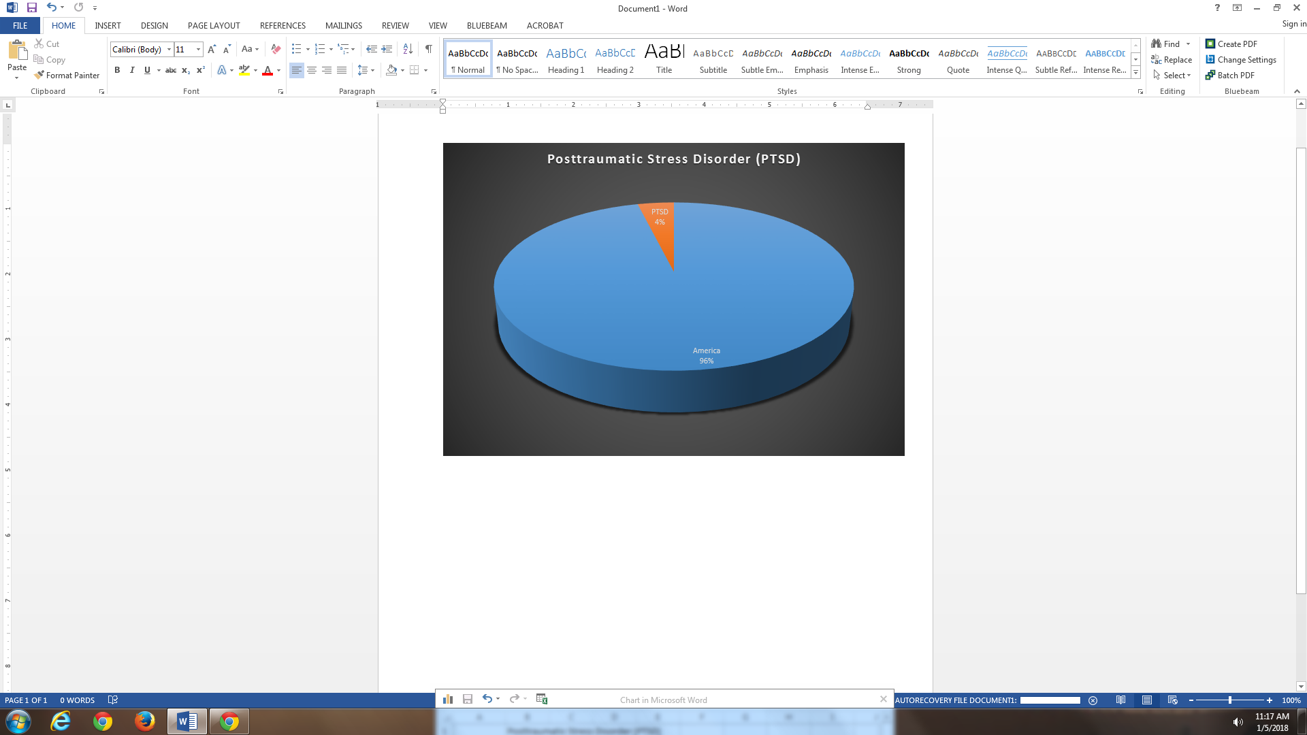Image resolution: width=1307 pixels, height=735 pixels.
Task: Click the Clear Formatting eraser icon
Action: click(276, 49)
